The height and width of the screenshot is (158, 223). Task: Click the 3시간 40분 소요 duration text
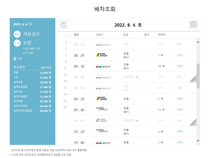31,48
